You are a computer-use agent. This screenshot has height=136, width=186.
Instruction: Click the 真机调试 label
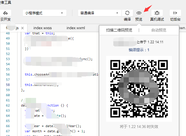(x=157, y=19)
